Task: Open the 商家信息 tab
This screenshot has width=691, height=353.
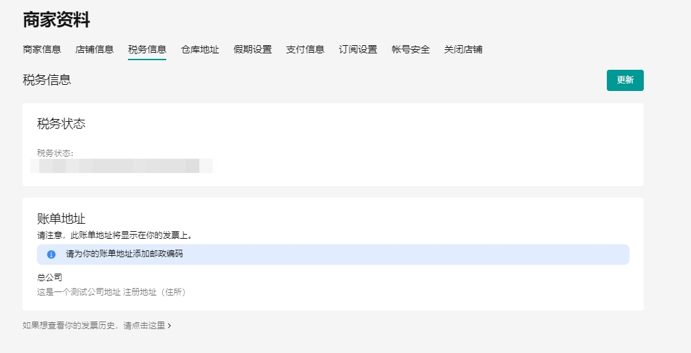Action: pos(42,49)
